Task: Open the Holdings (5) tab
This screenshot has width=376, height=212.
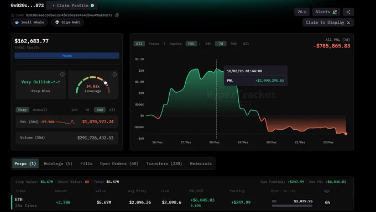Action: 58,163
